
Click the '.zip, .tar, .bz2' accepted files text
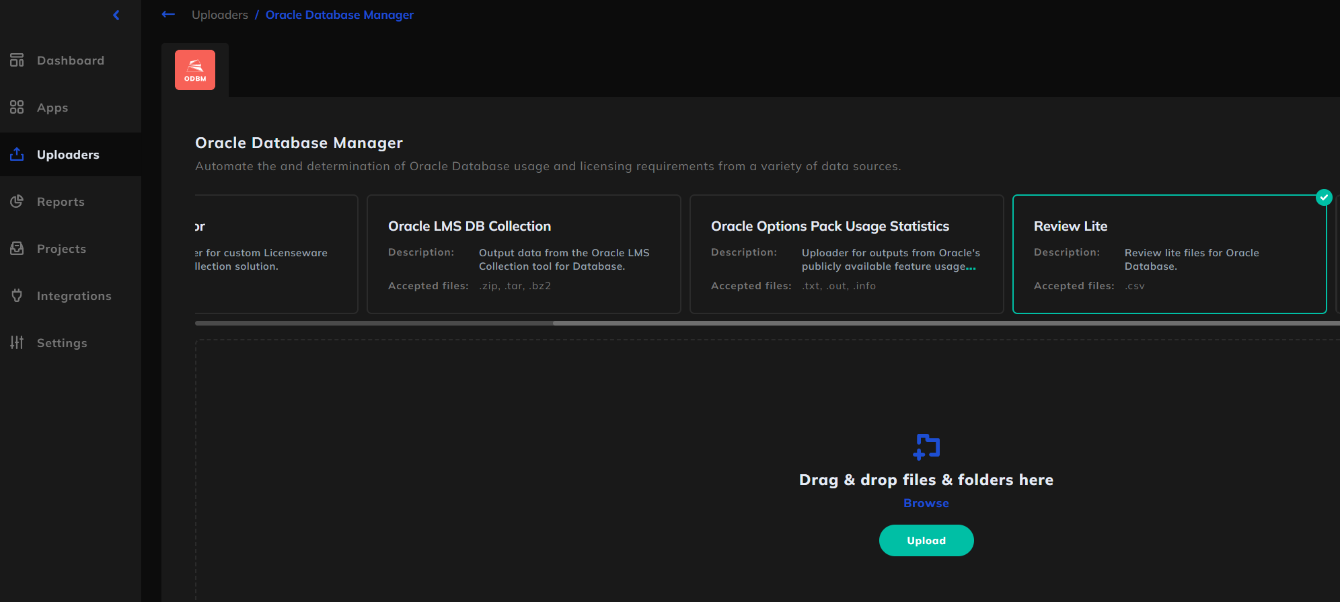click(x=515, y=286)
